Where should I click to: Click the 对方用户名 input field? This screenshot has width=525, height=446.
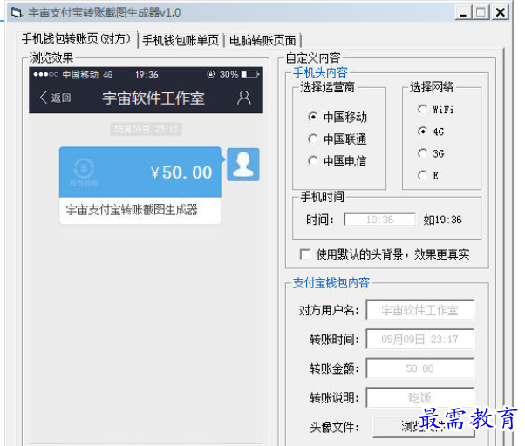coord(419,310)
